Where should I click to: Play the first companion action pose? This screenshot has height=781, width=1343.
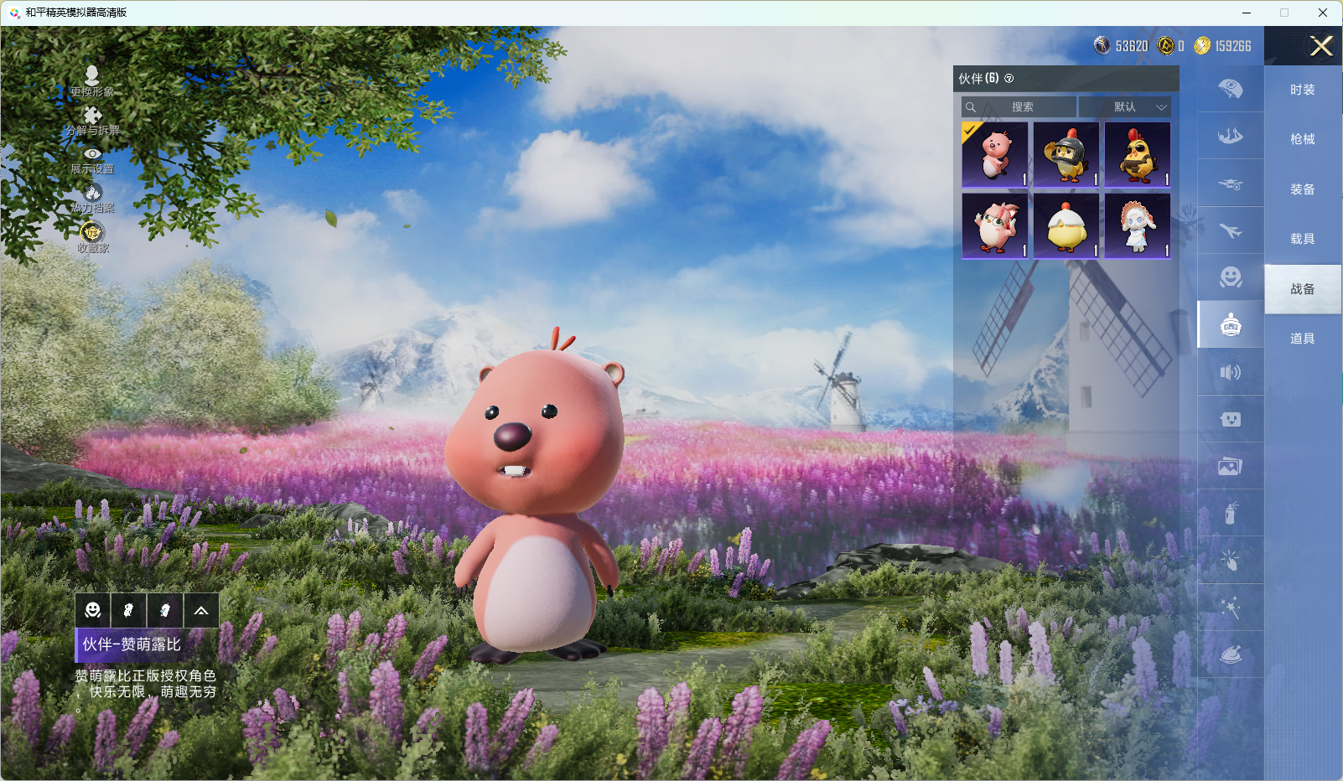point(128,610)
